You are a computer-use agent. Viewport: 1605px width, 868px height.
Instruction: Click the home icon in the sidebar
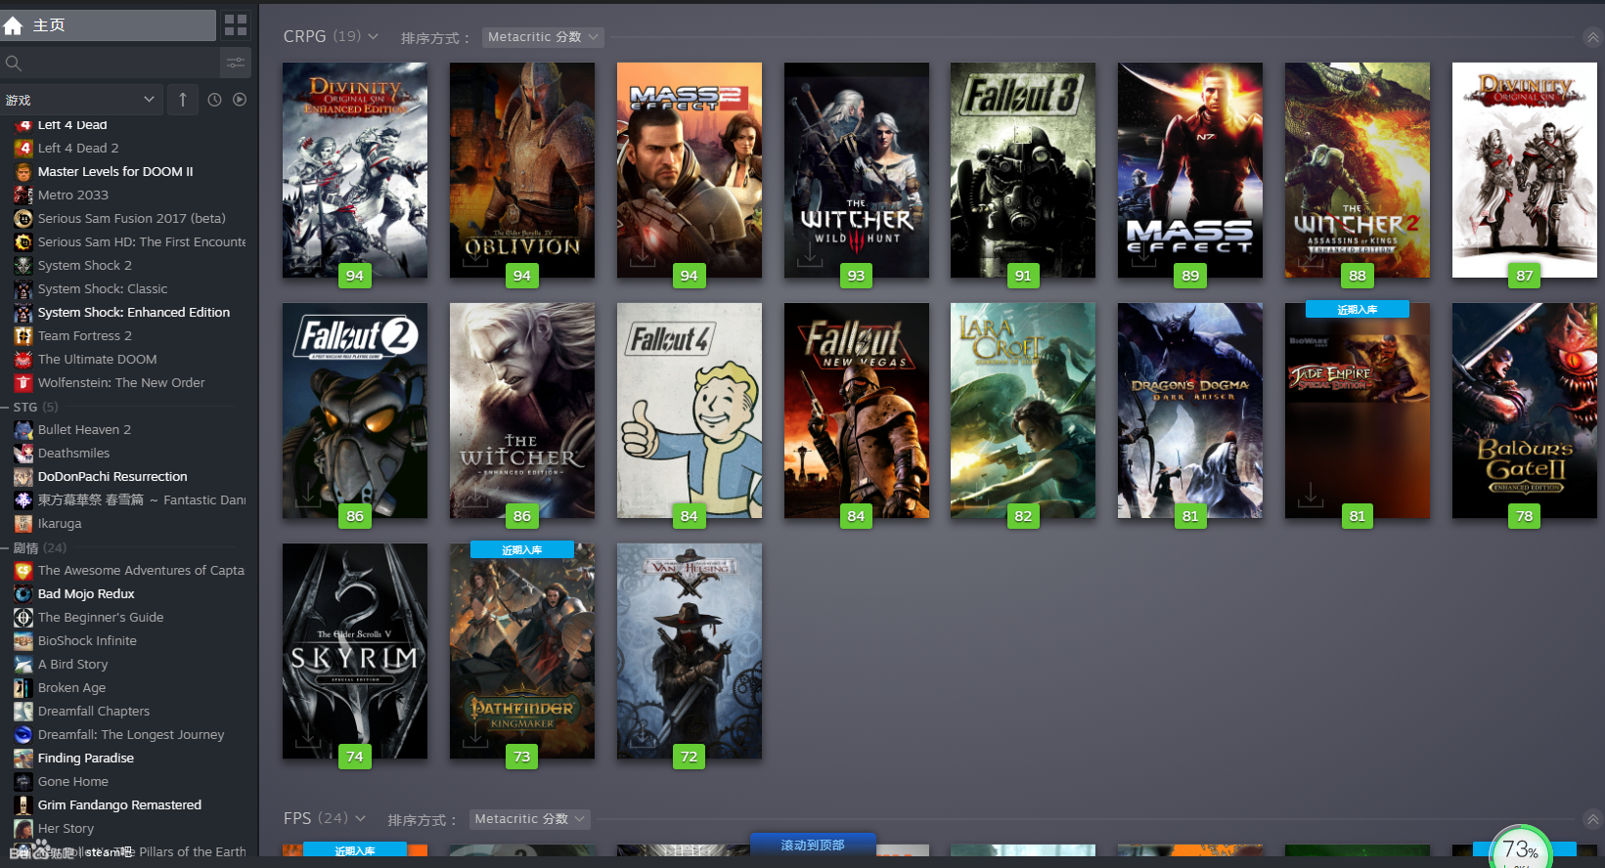14,25
